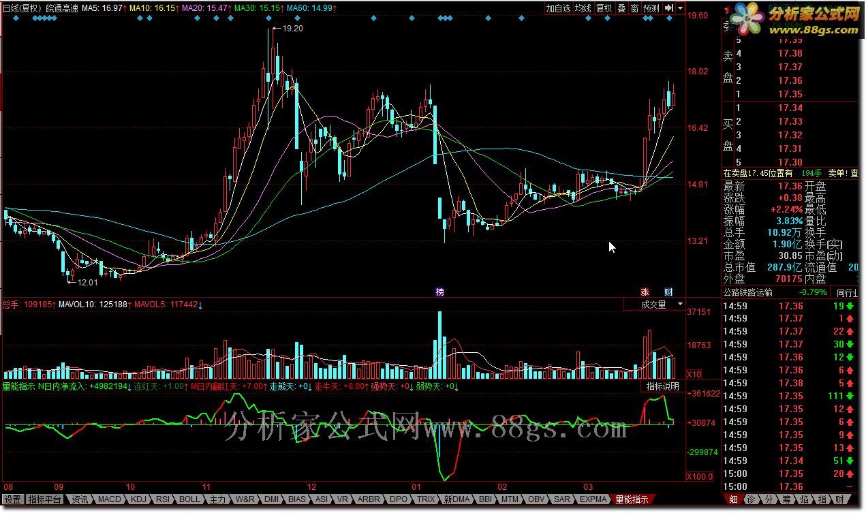Select the RSI indicator tab
This screenshot has height=513, width=866.
(x=163, y=499)
